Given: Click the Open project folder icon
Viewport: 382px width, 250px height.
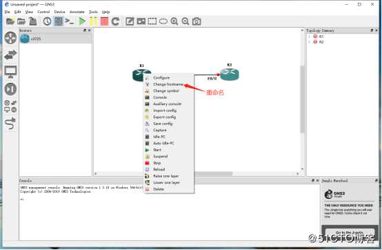Looking at the screenshot, I should tap(21, 21).
